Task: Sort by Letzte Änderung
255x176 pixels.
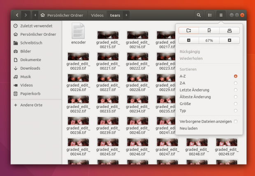Action: [x=209, y=90]
